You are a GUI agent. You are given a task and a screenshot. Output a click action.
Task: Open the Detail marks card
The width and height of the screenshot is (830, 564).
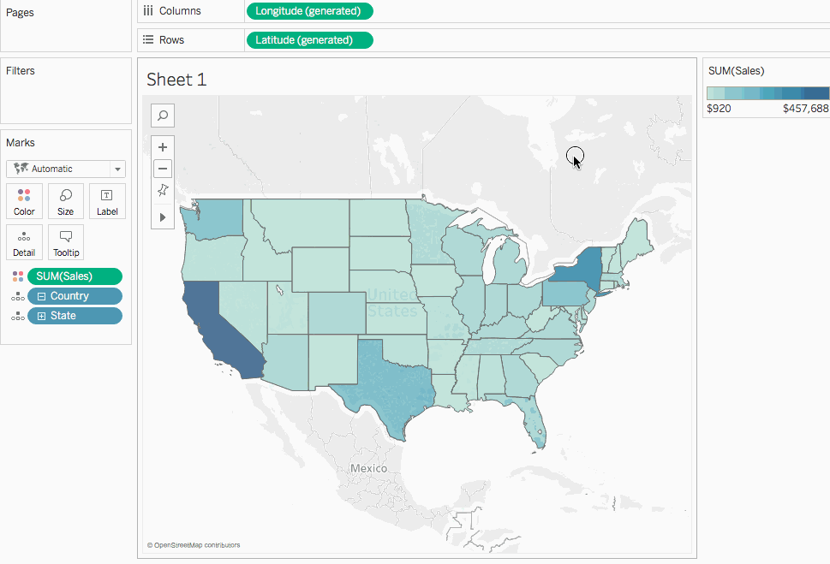point(25,242)
